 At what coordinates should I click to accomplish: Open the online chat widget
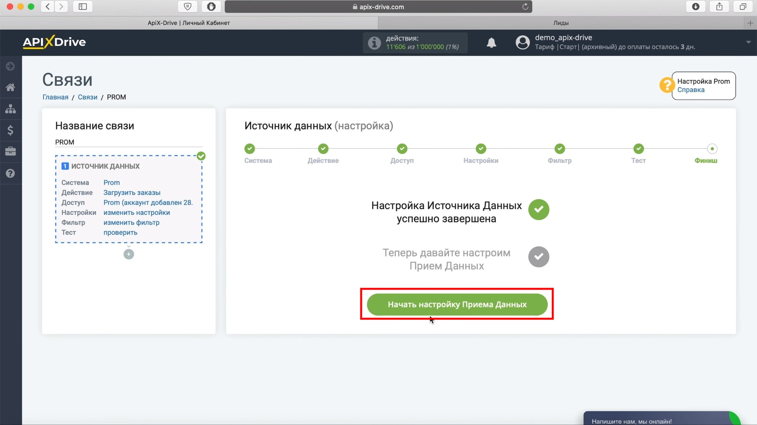point(662,419)
